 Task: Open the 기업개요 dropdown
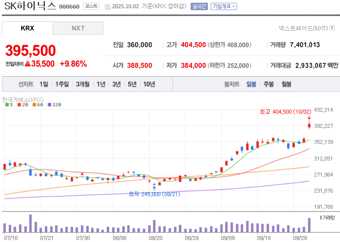(x=223, y=6)
